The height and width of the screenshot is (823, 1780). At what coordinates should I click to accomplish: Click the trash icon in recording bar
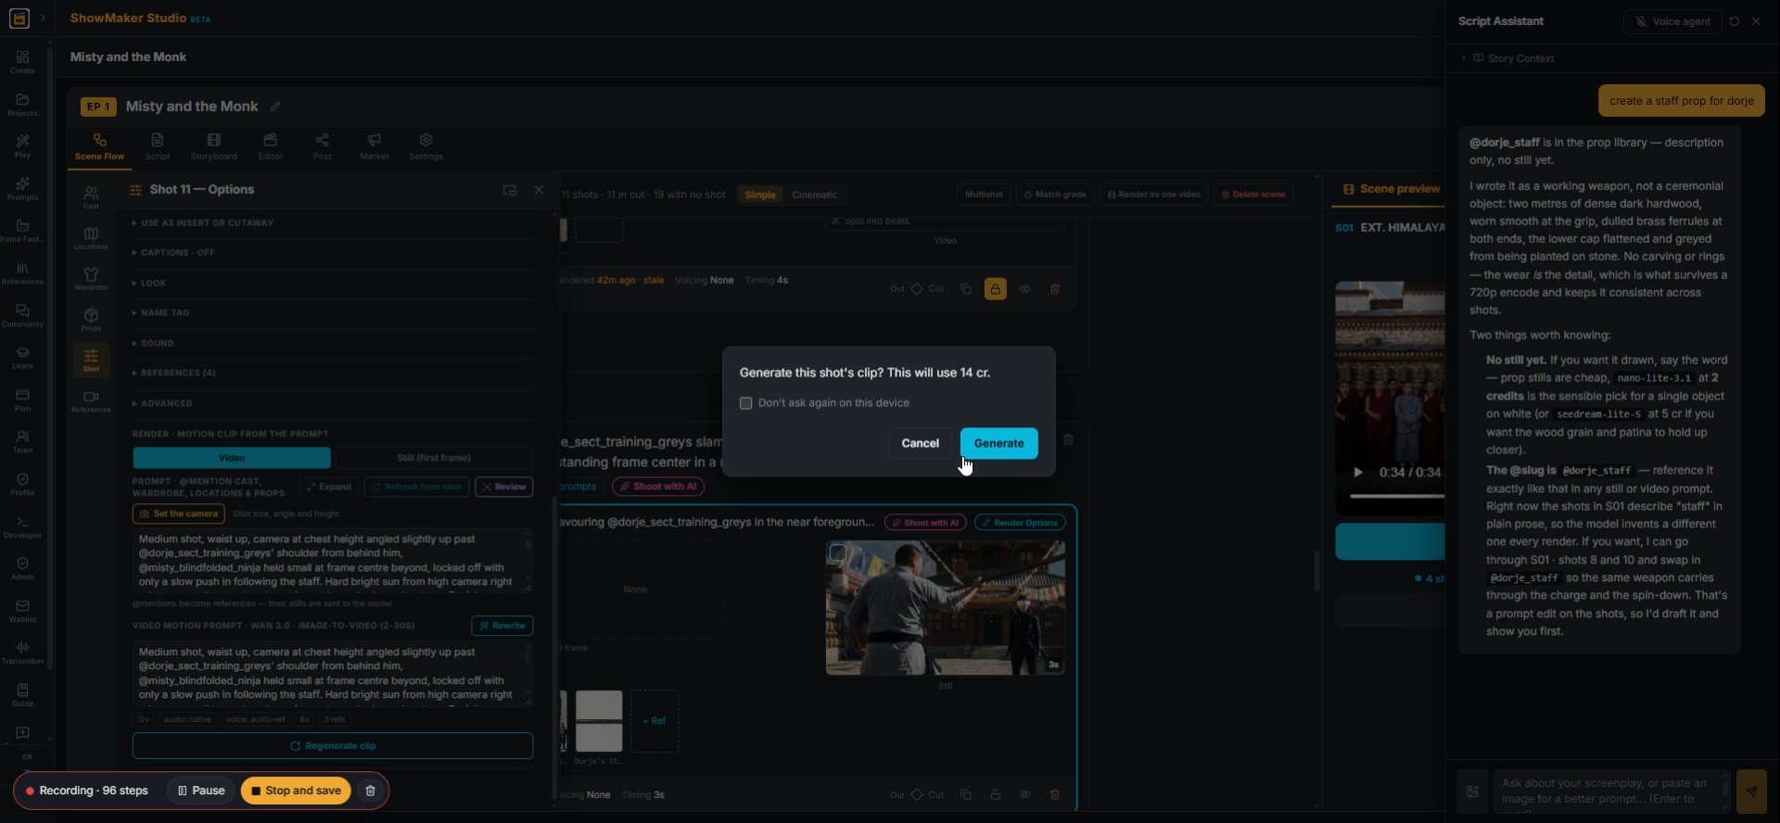(x=370, y=791)
